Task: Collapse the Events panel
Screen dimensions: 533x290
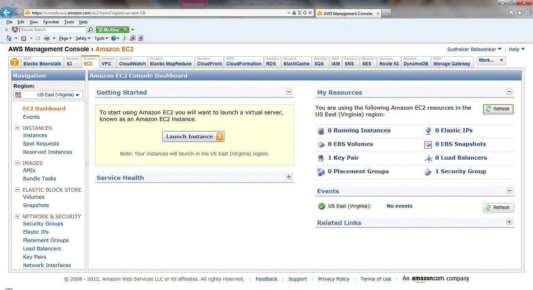Action: click(509, 190)
